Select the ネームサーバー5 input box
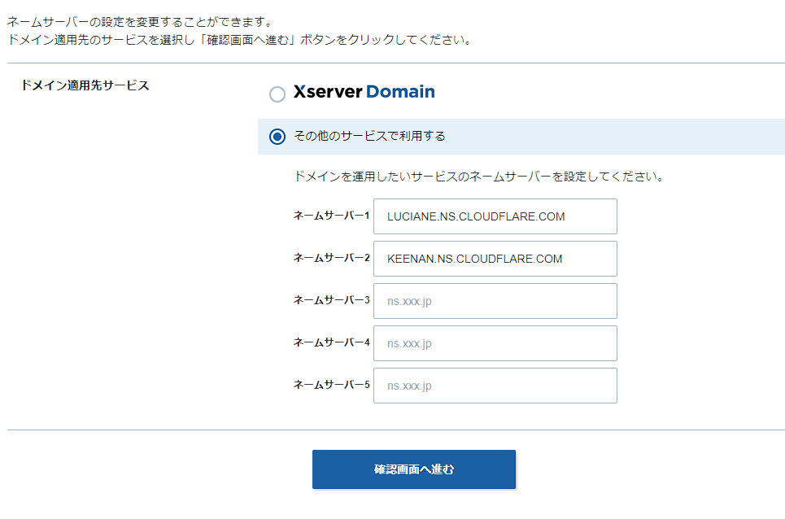This screenshot has width=785, height=519. tap(495, 385)
